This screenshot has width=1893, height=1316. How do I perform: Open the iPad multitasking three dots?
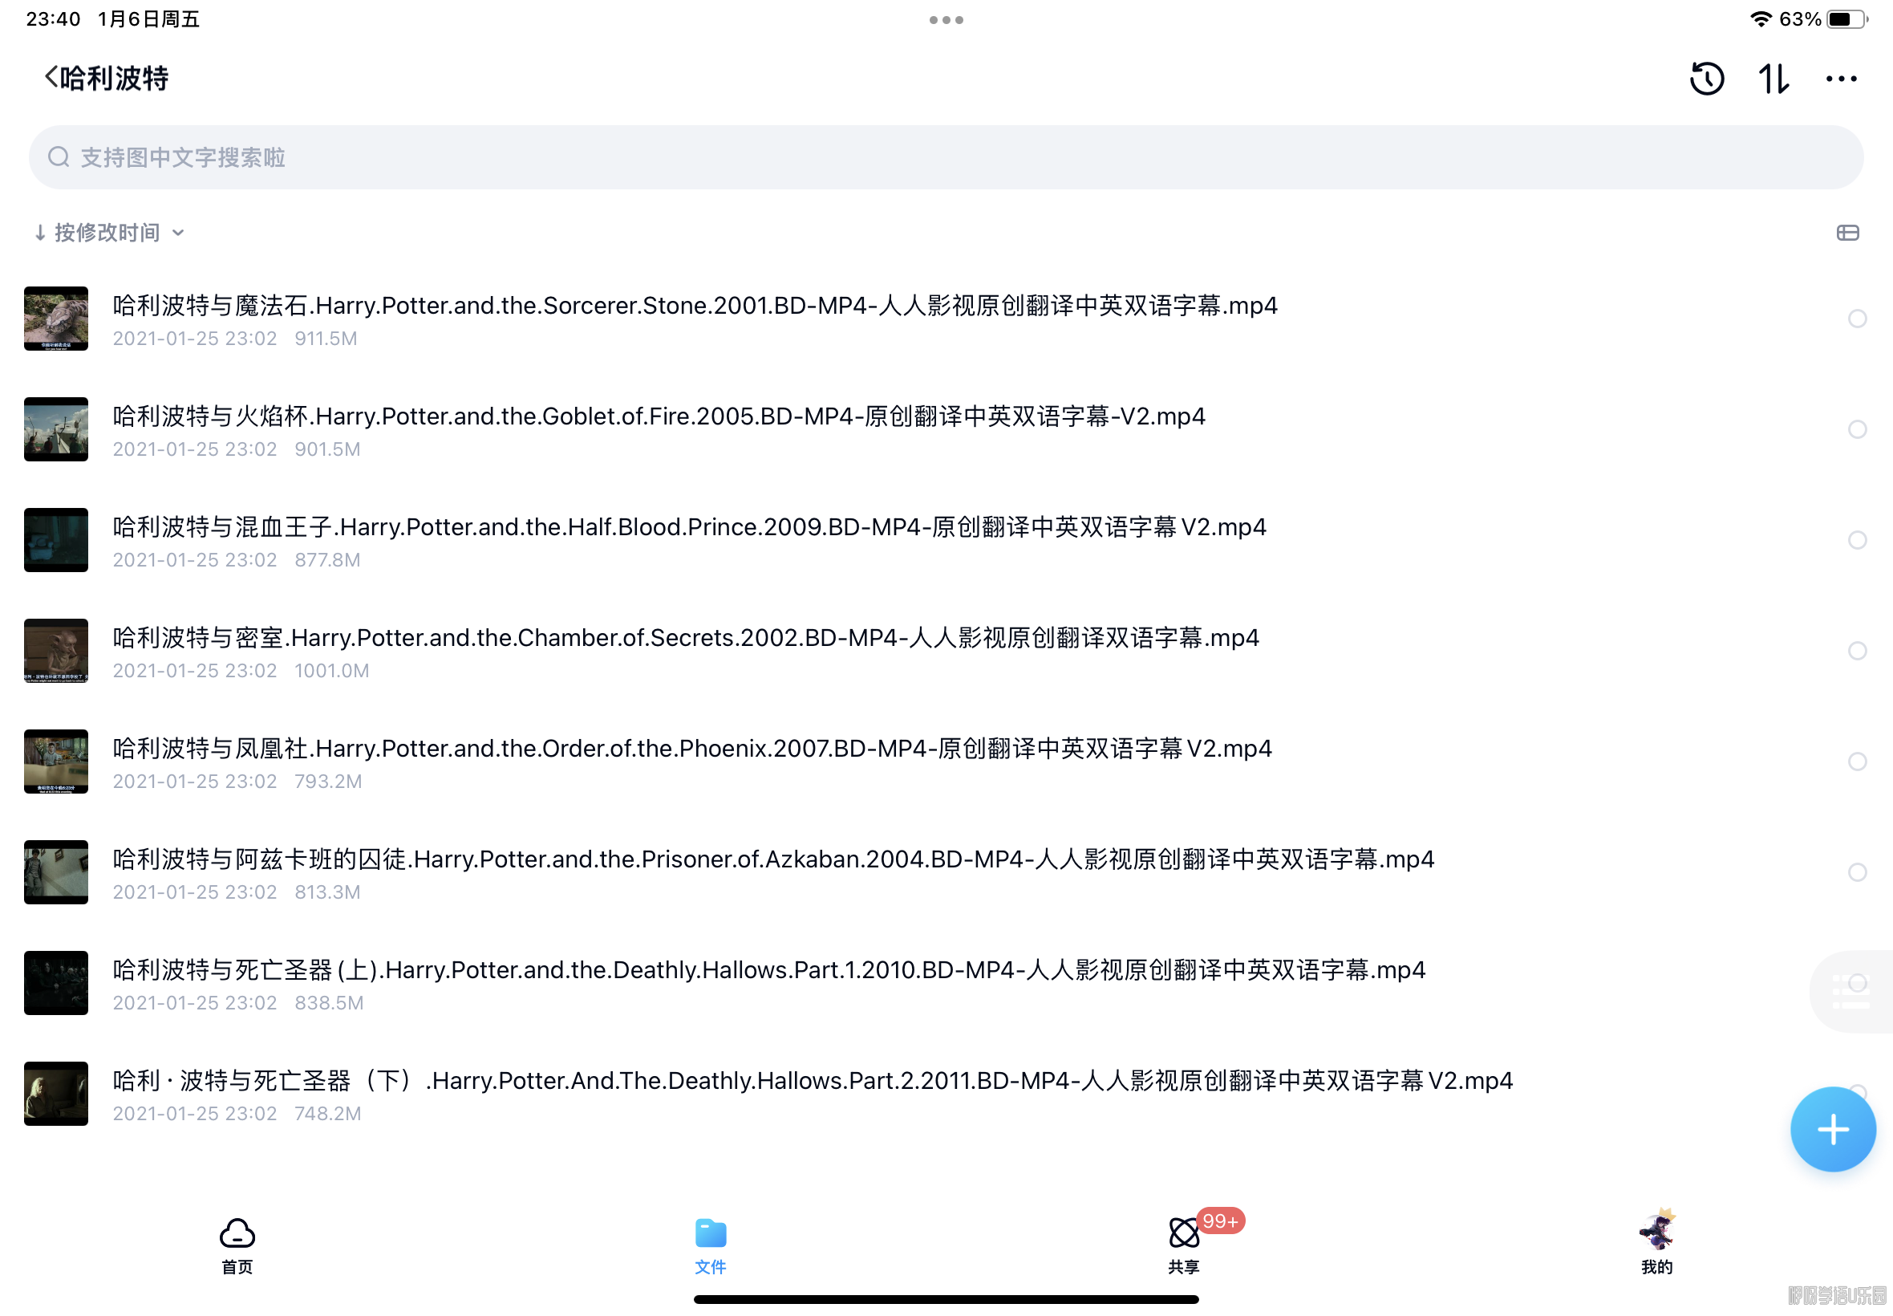pos(946,20)
